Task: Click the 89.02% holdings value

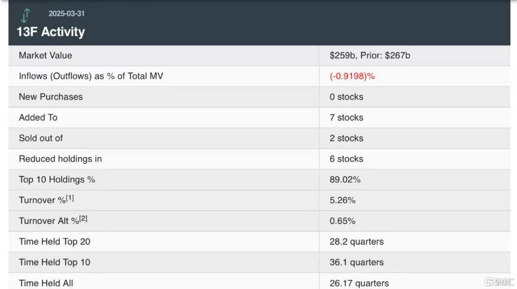Action: pyautogui.click(x=345, y=179)
